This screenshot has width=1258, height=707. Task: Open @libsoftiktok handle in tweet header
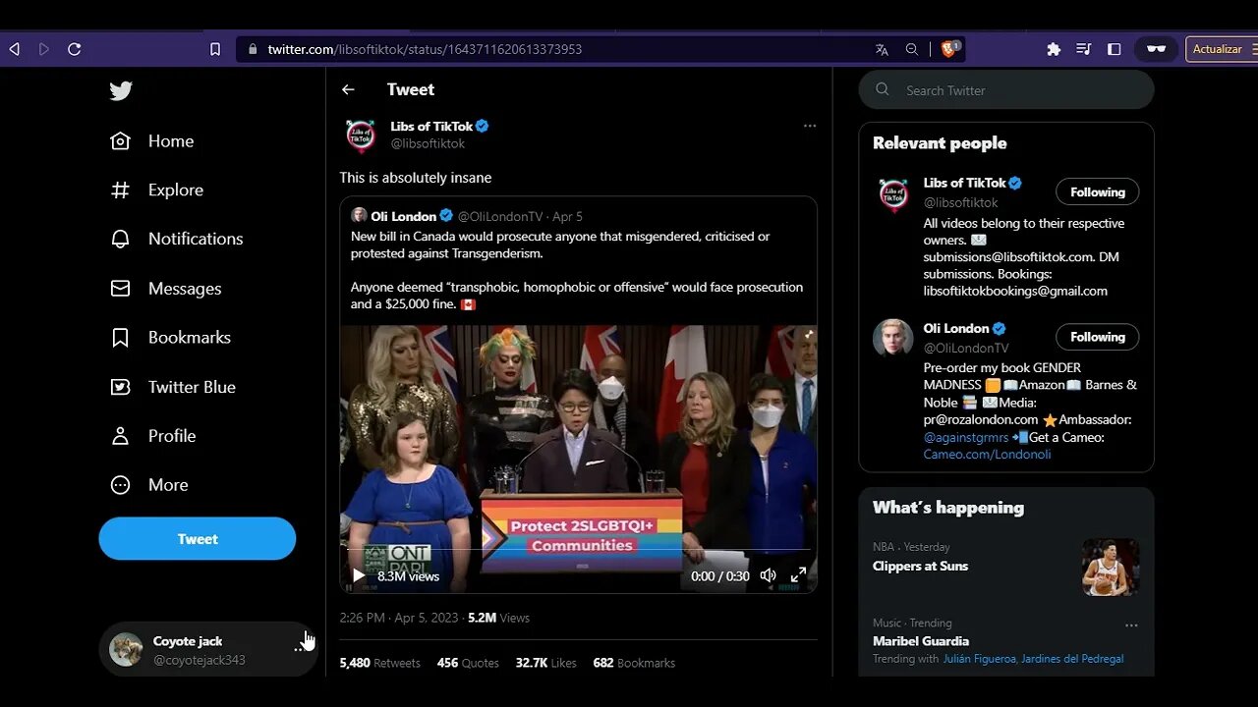[428, 143]
